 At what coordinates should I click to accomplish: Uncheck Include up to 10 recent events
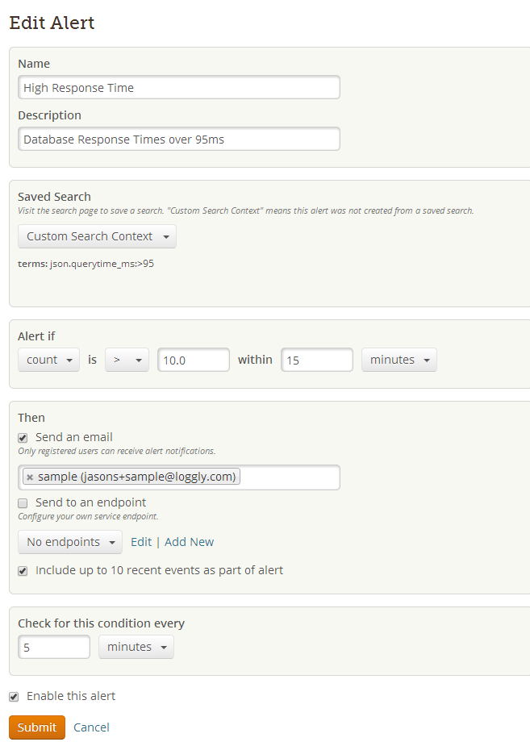pyautogui.click(x=23, y=570)
